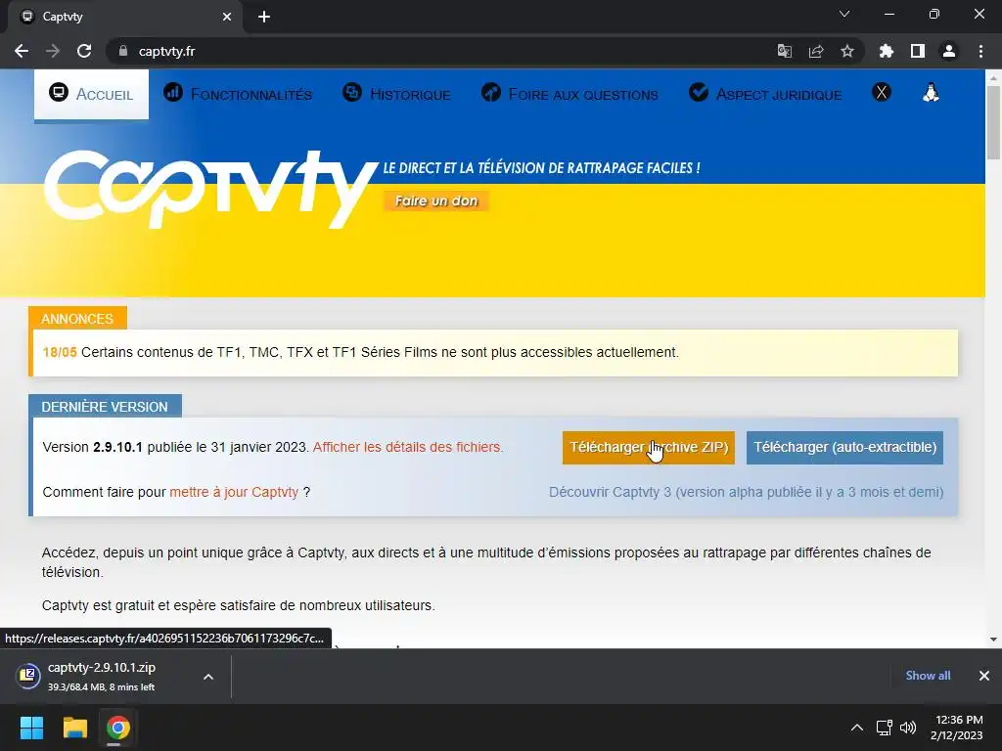Click the Version 2.9.10.1 text
The height and width of the screenshot is (751, 1002).
[92, 447]
